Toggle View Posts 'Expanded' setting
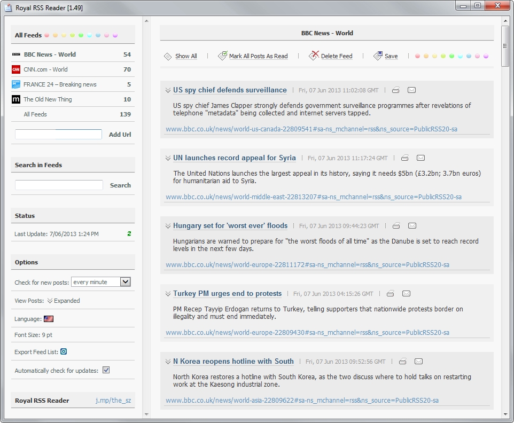Image resolution: width=514 pixels, height=423 pixels. (64, 301)
